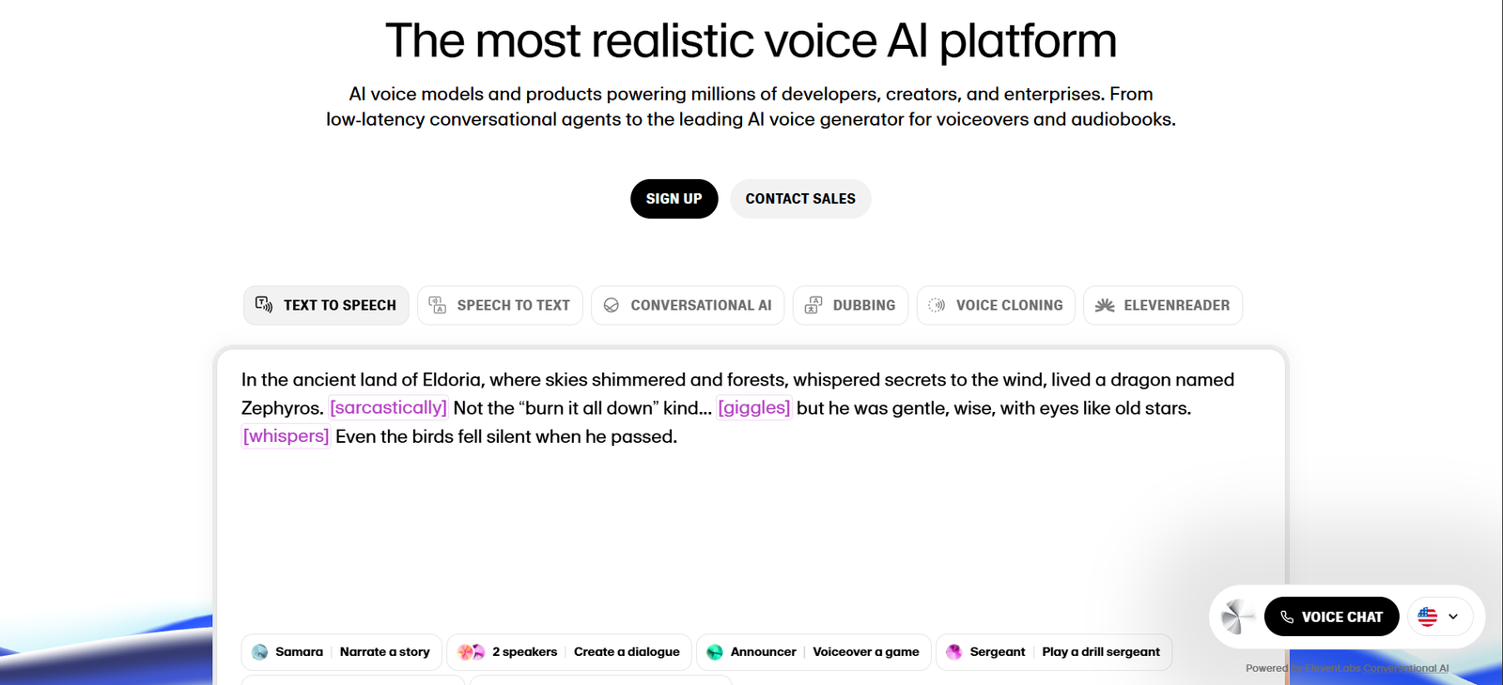Select the Voiceover a game preset
Viewport: 1503px width, 685px height.
(x=865, y=652)
